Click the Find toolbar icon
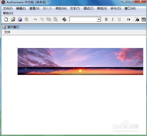Viewport: 147px width, 136px height. pyautogui.click(x=64, y=19)
